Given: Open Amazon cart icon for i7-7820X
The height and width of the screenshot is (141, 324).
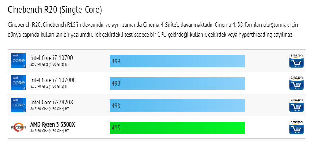Looking at the screenshot, I should tap(296, 105).
